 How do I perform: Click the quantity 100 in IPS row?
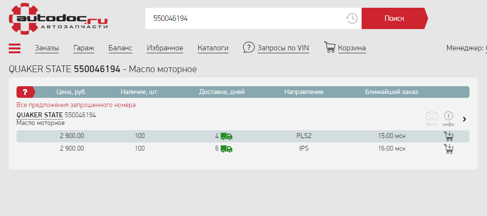click(140, 149)
